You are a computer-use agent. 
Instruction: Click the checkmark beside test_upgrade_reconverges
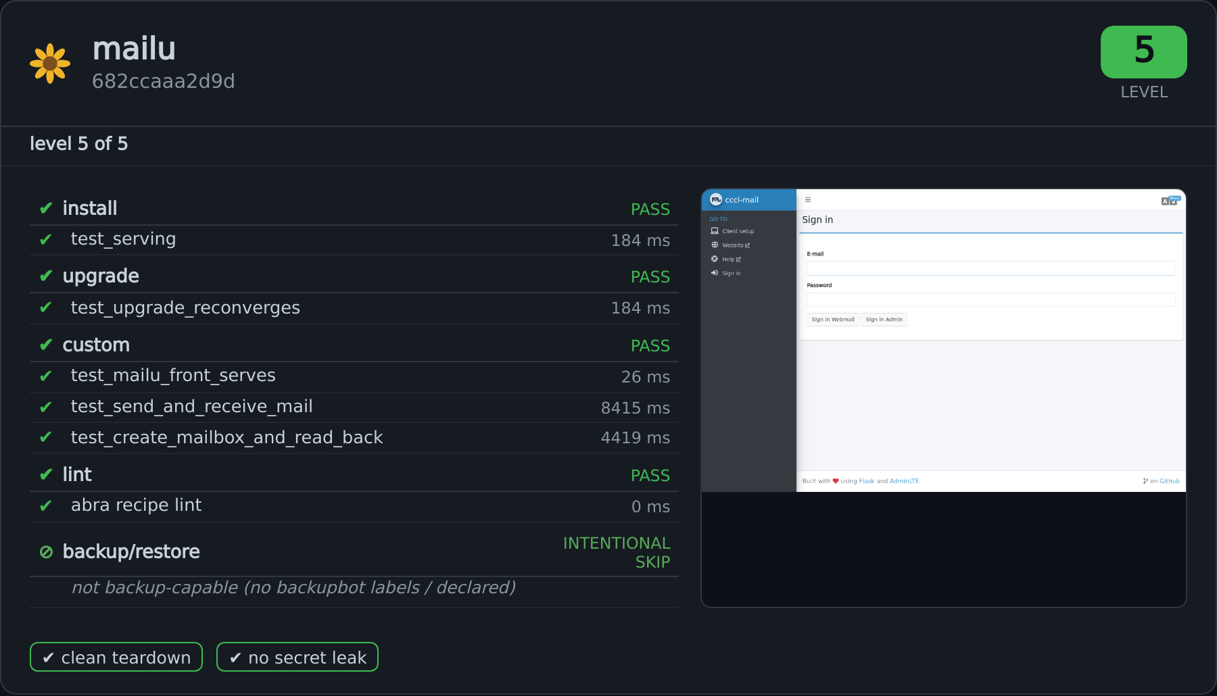click(46, 307)
